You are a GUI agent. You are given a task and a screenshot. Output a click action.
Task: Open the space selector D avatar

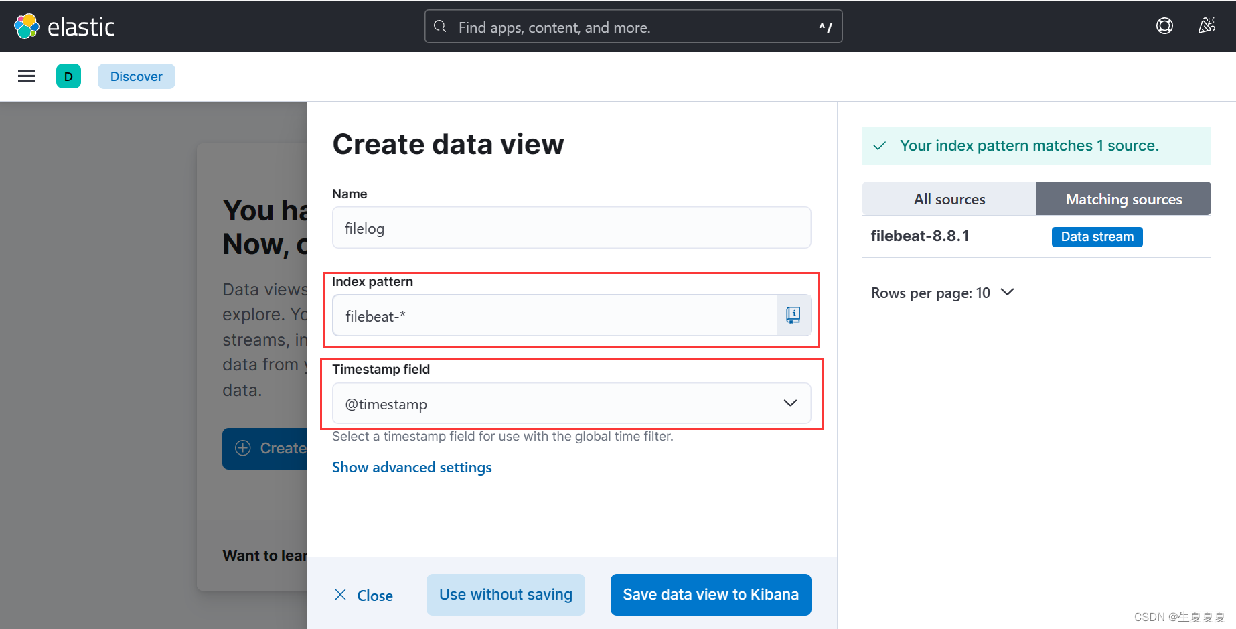(68, 76)
